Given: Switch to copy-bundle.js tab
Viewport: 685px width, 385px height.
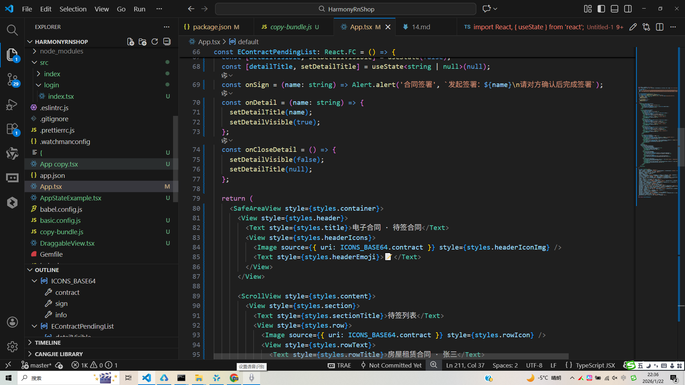Looking at the screenshot, I should click(294, 27).
